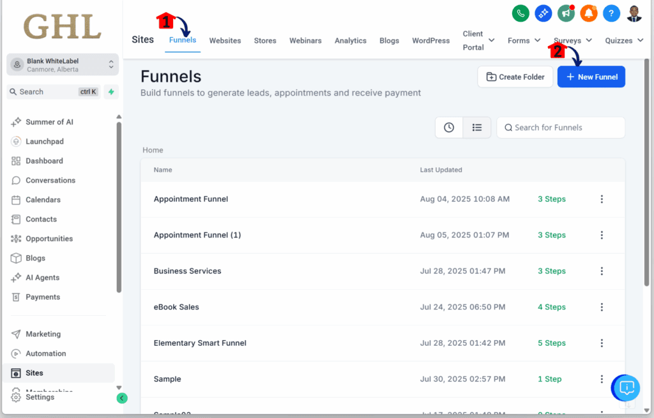
Task: Select the Funnels tab
Action: point(183,40)
